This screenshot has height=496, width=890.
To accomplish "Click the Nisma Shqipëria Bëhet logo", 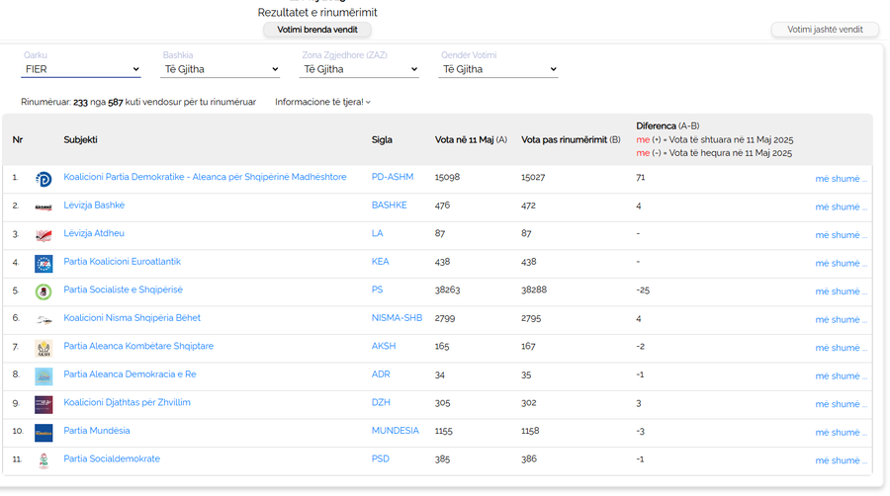I will tap(44, 320).
